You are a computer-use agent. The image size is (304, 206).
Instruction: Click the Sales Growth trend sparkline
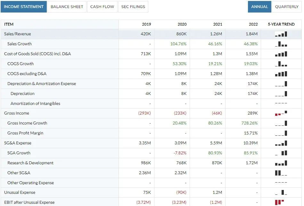click(x=281, y=44)
